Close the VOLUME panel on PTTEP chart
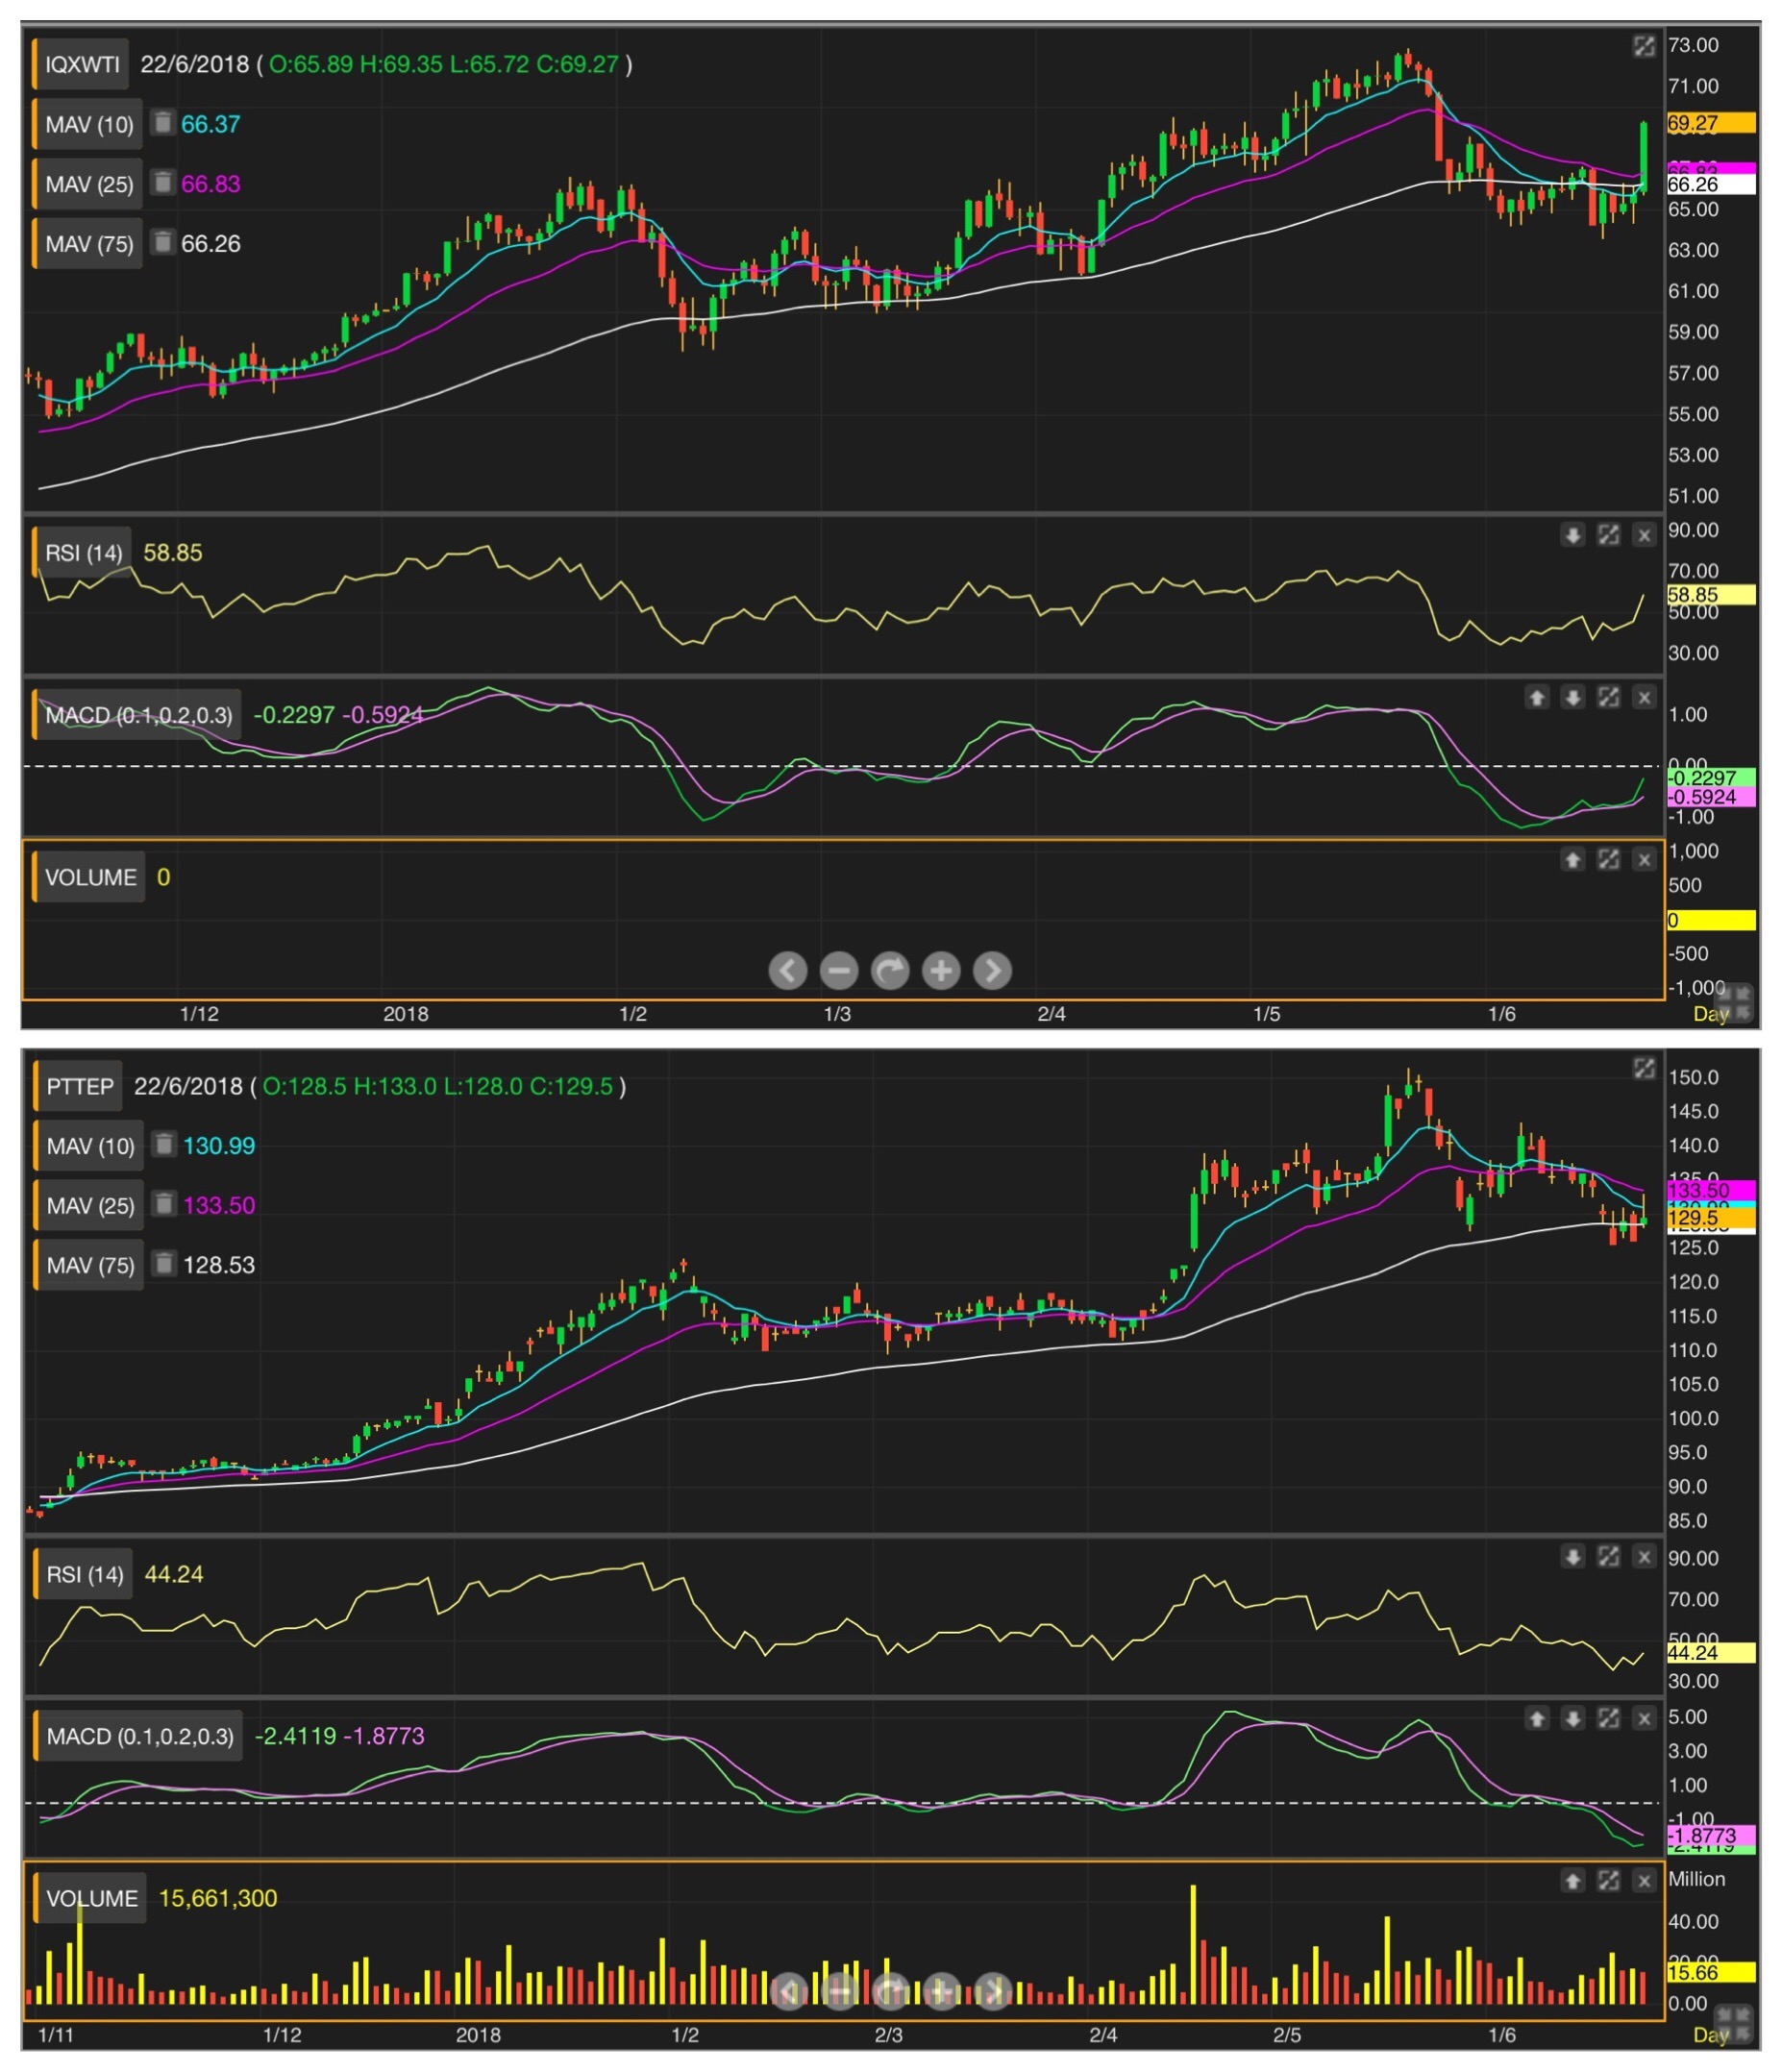The width and height of the screenshot is (1782, 2072). 1644,1880
